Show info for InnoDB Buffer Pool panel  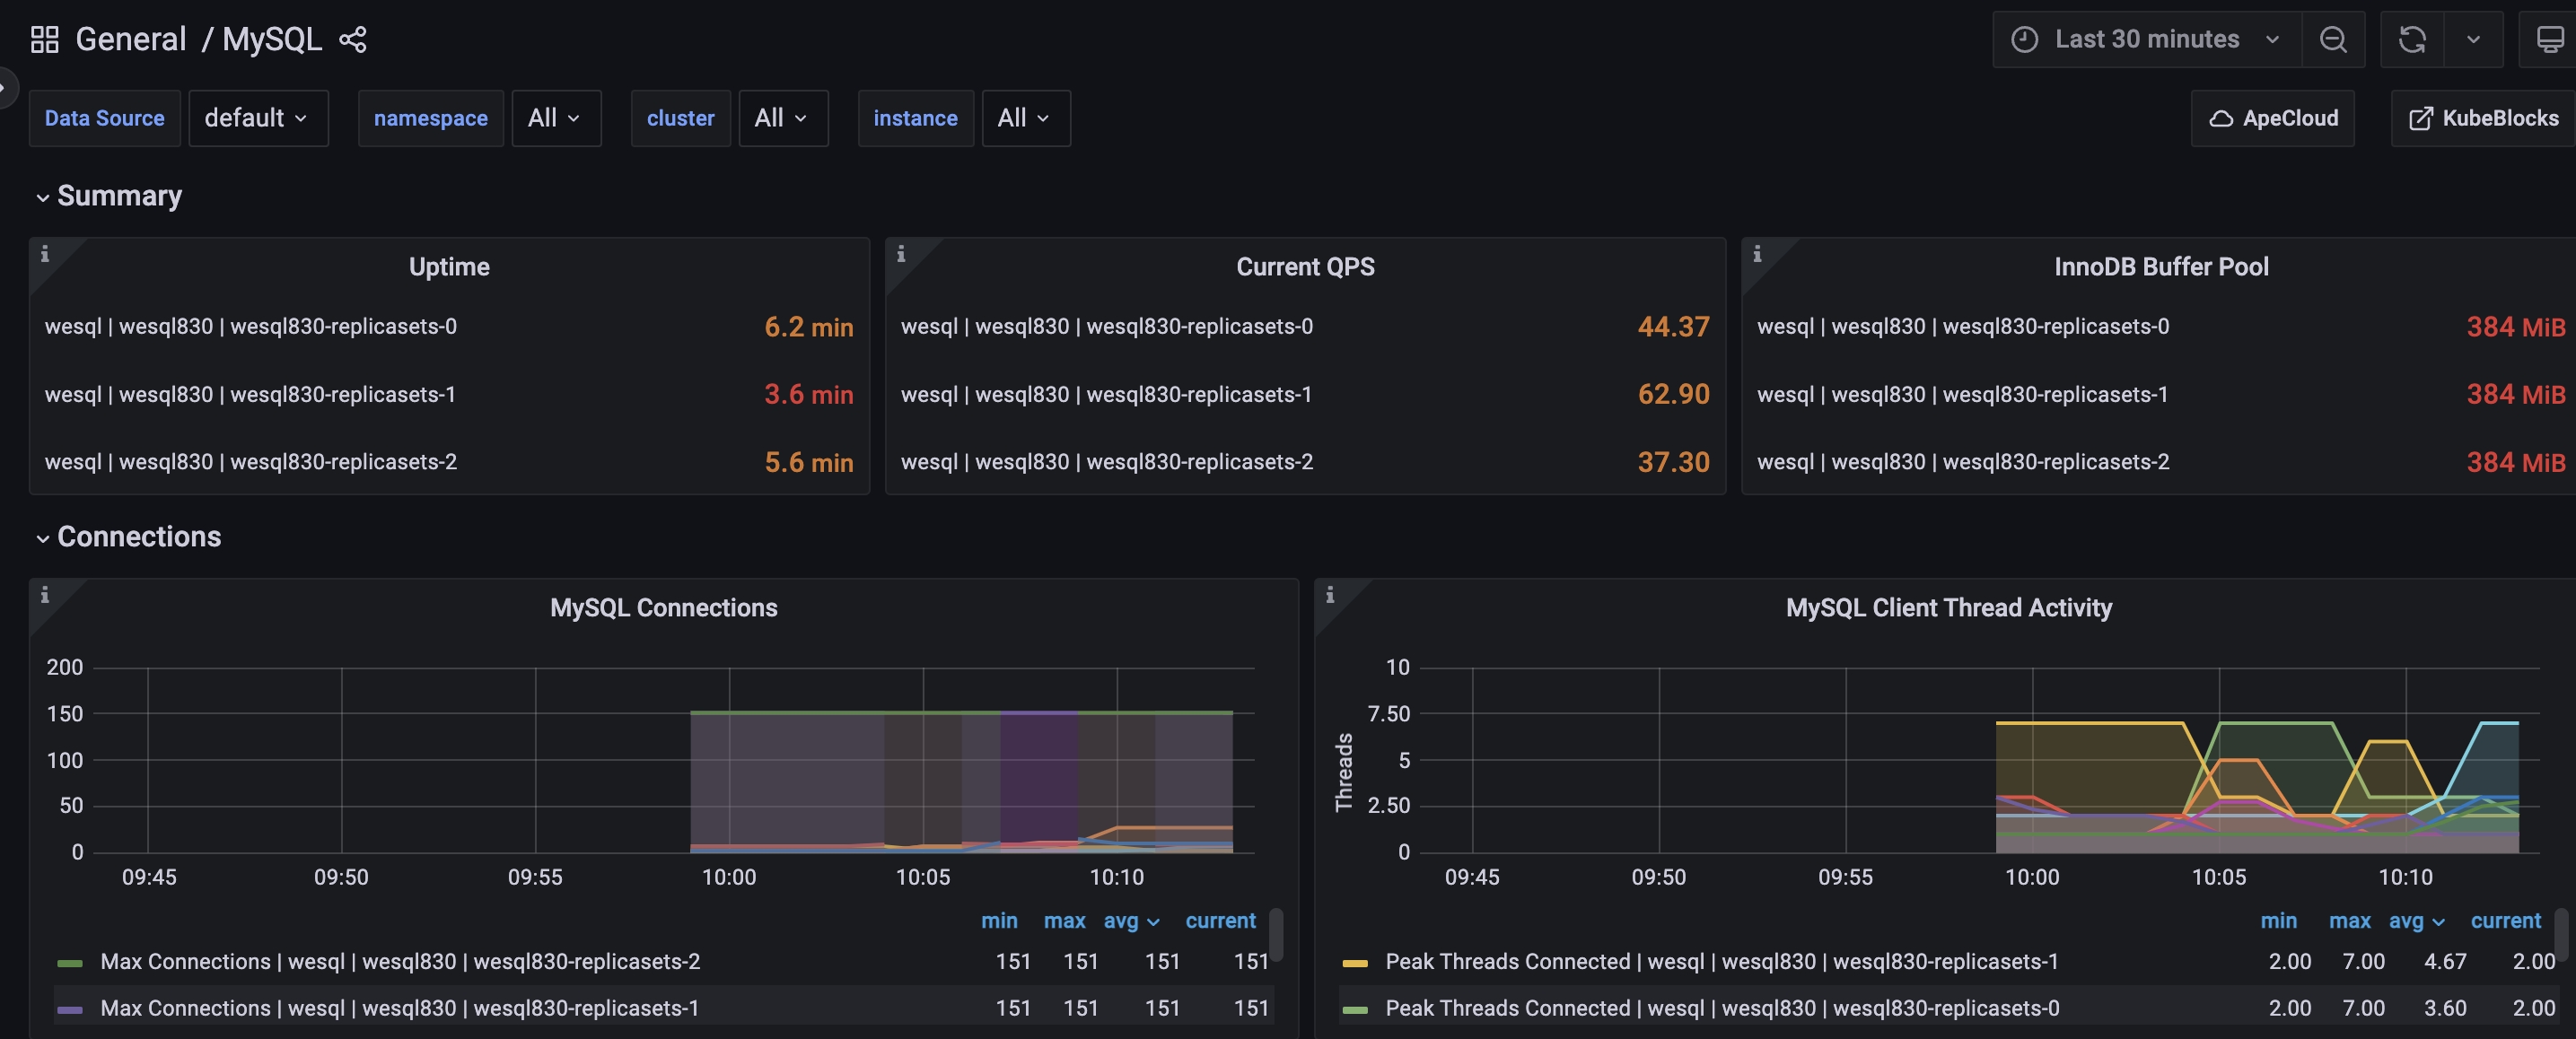[1757, 254]
